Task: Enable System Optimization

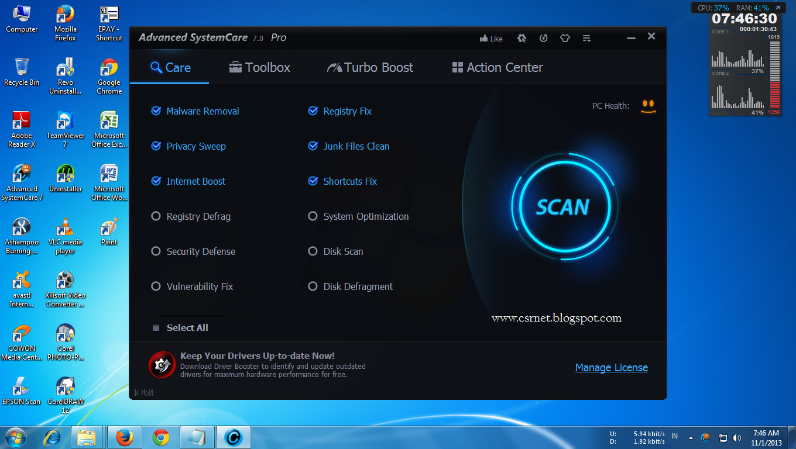Action: 313,216
